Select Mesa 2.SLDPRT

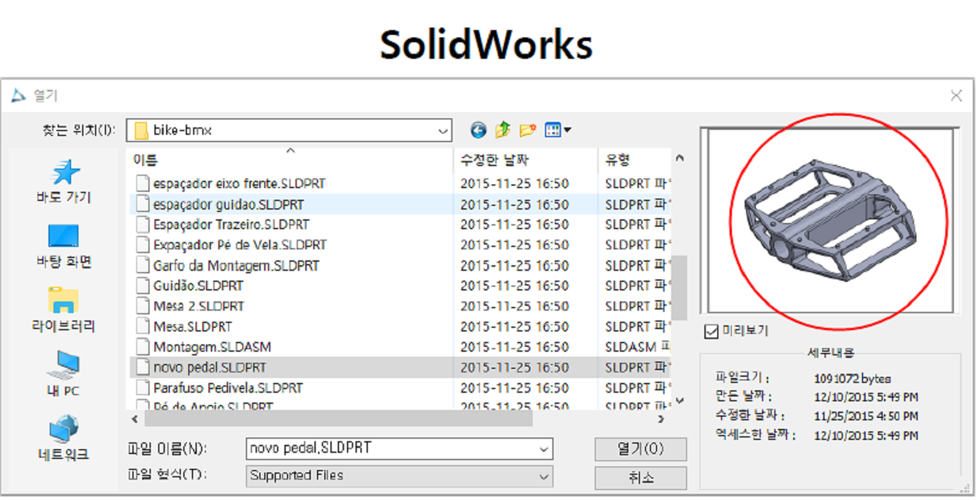(199, 306)
